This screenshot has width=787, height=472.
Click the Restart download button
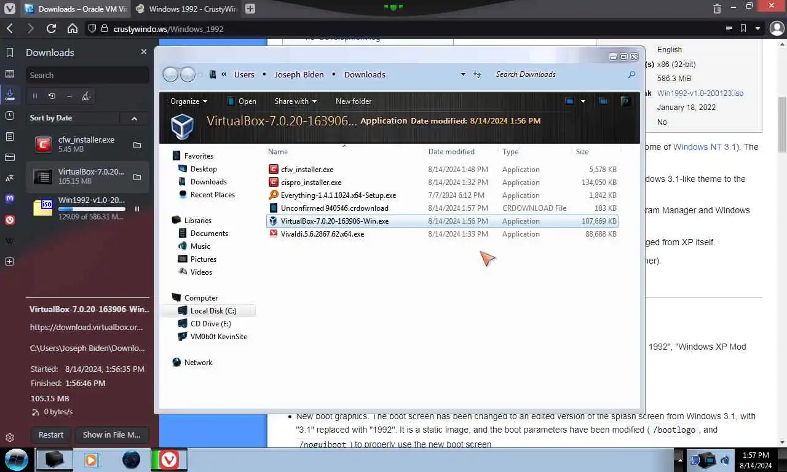point(51,435)
